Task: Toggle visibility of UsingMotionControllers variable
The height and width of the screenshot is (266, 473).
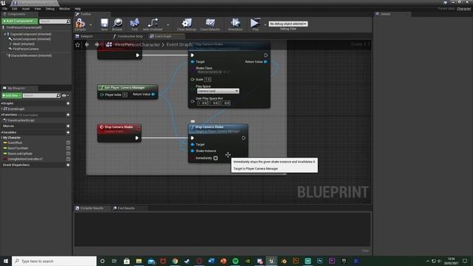Action: point(68,160)
